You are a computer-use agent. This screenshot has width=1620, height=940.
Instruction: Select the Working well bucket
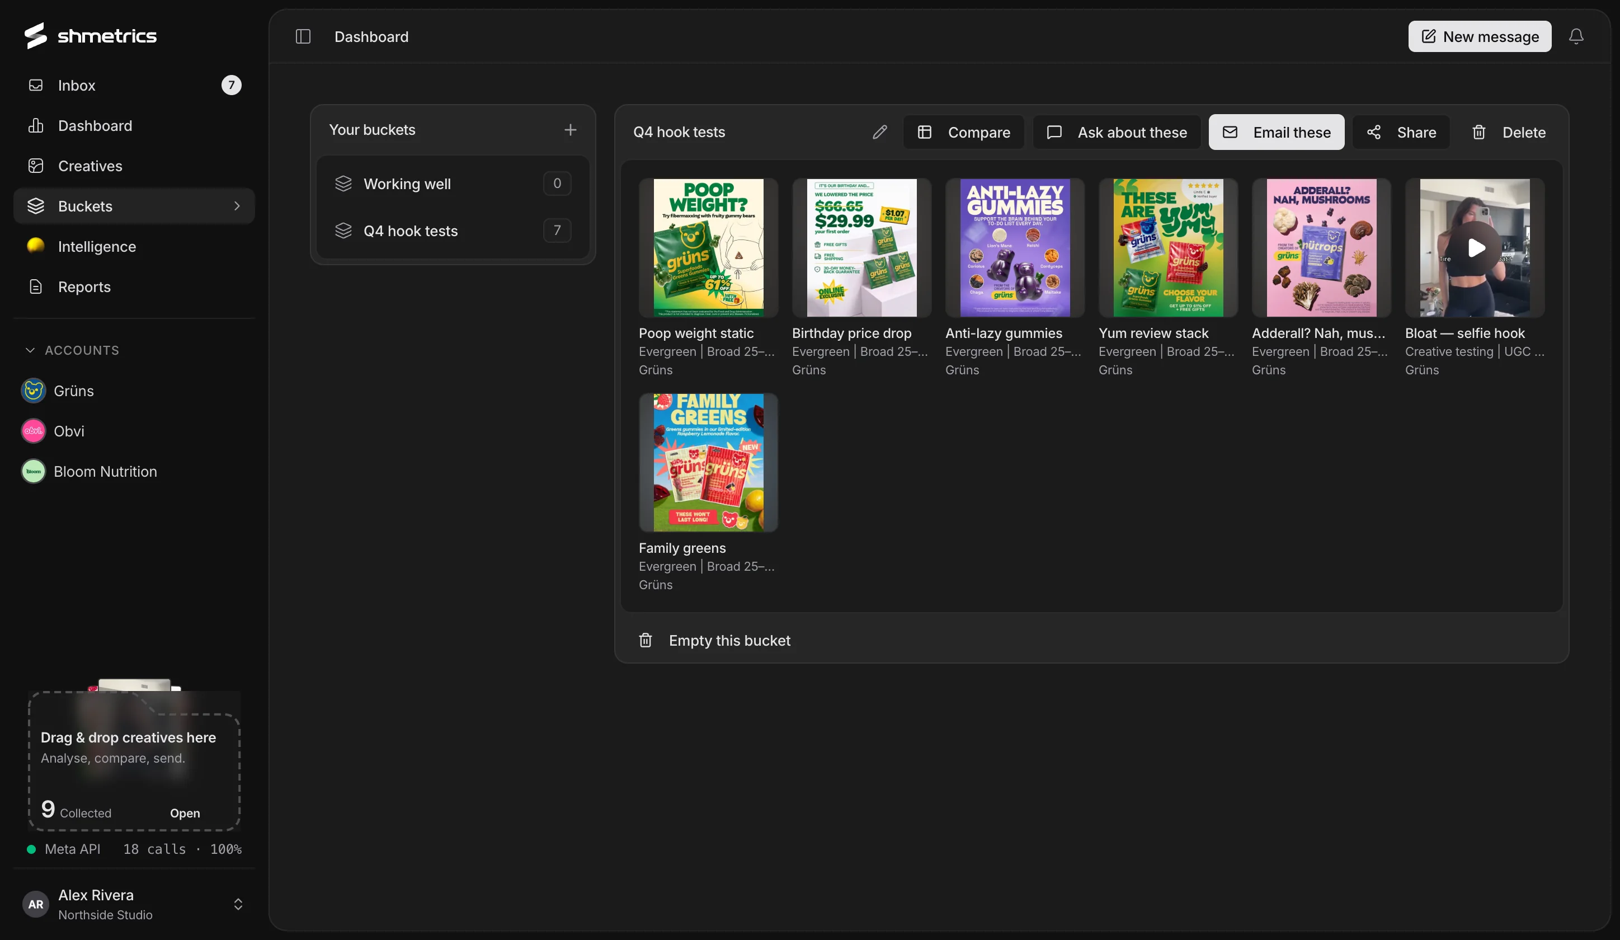click(453, 184)
